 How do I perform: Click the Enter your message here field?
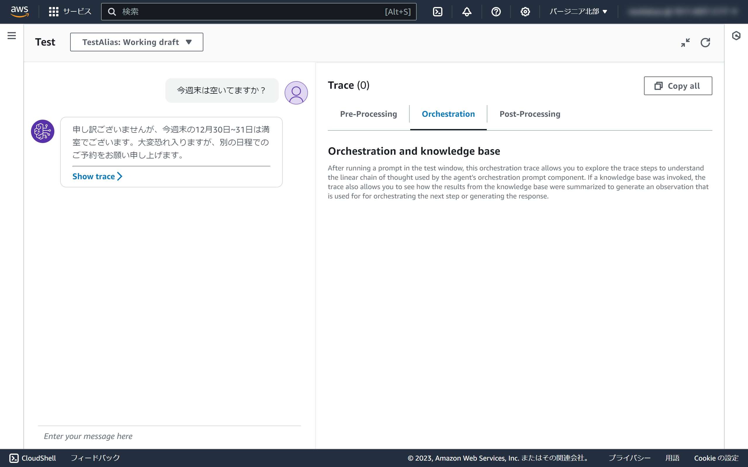(169, 436)
